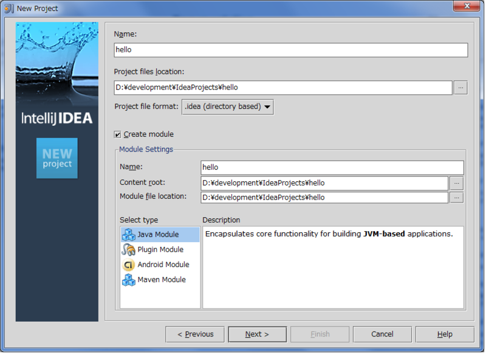Select the Maven Module label
Image resolution: width=486 pixels, height=354 pixels.
click(x=162, y=280)
